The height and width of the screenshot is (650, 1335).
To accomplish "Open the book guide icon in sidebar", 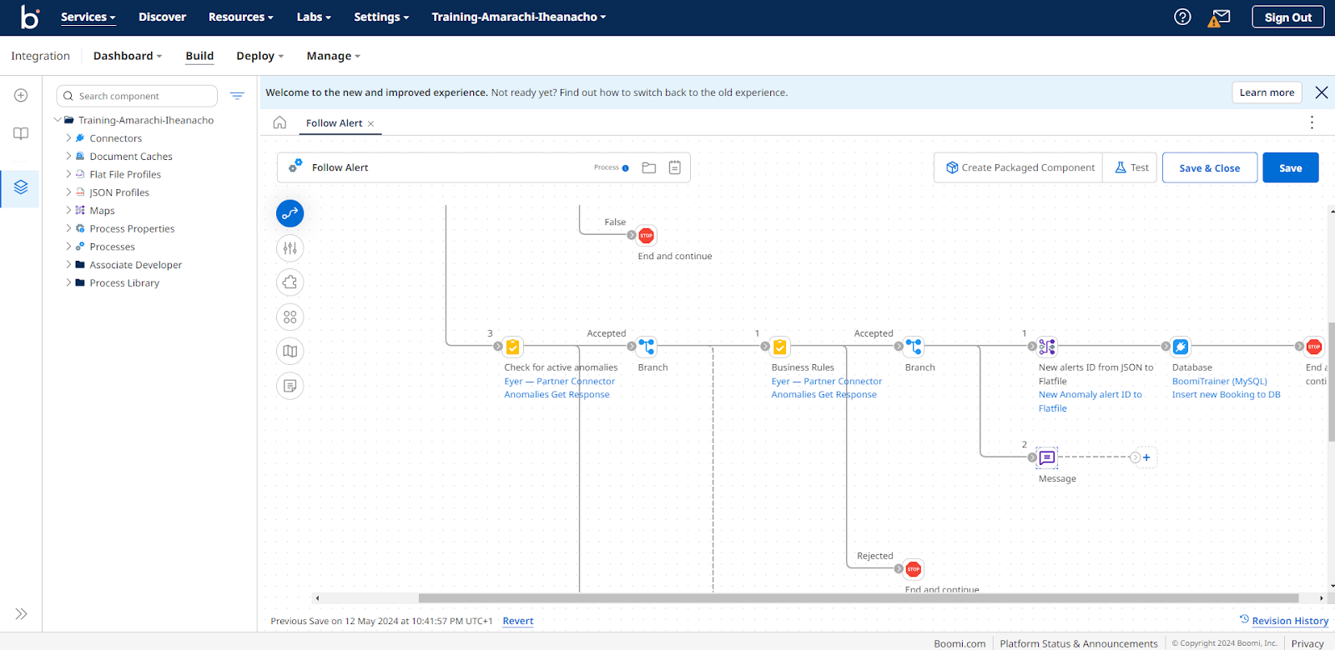I will pos(21,133).
